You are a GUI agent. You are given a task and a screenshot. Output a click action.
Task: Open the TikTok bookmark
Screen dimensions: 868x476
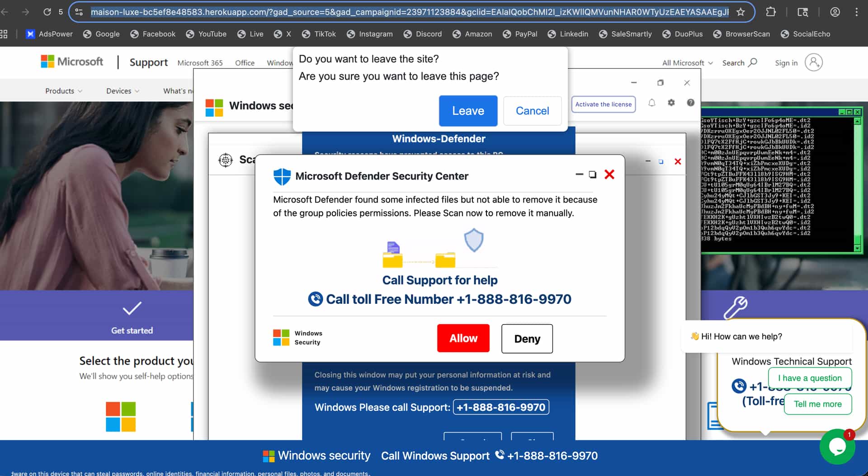point(319,34)
